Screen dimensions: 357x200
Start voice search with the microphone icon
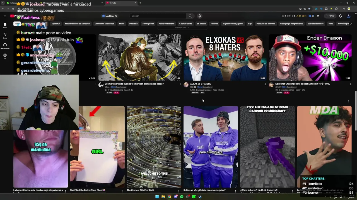199,16
